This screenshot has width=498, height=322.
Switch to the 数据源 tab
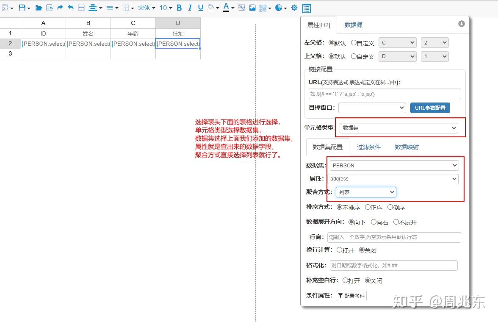point(353,25)
